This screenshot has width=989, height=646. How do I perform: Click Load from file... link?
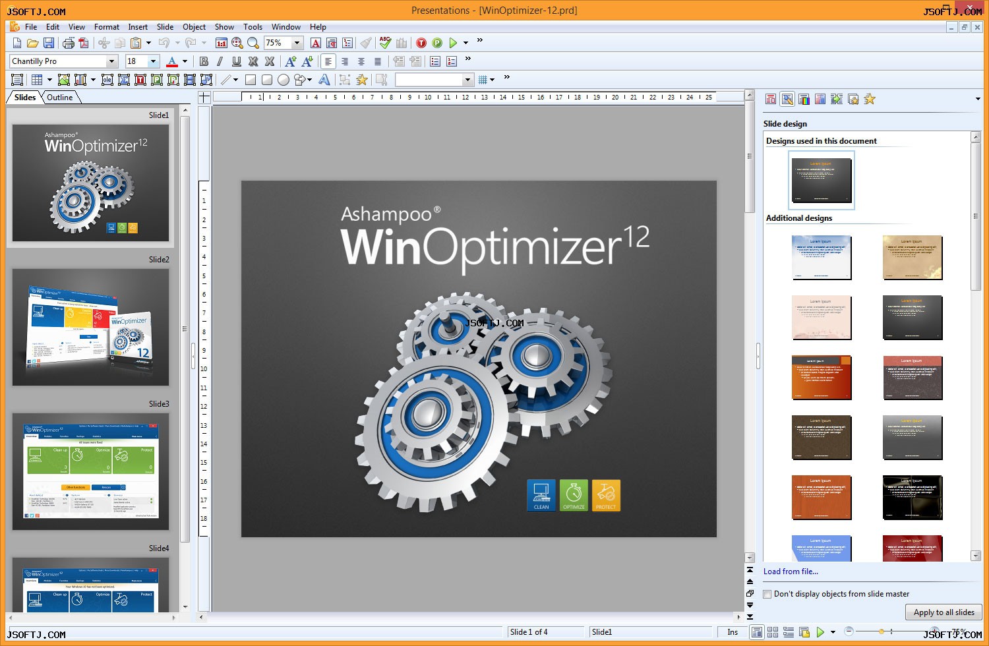click(x=791, y=572)
